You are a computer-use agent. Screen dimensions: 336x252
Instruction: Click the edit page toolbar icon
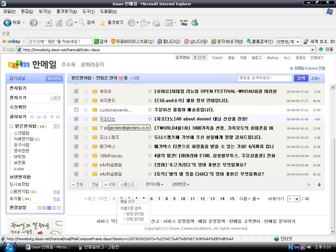click(169, 23)
